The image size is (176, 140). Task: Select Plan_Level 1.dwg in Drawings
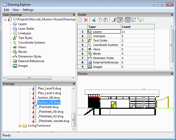(49, 93)
